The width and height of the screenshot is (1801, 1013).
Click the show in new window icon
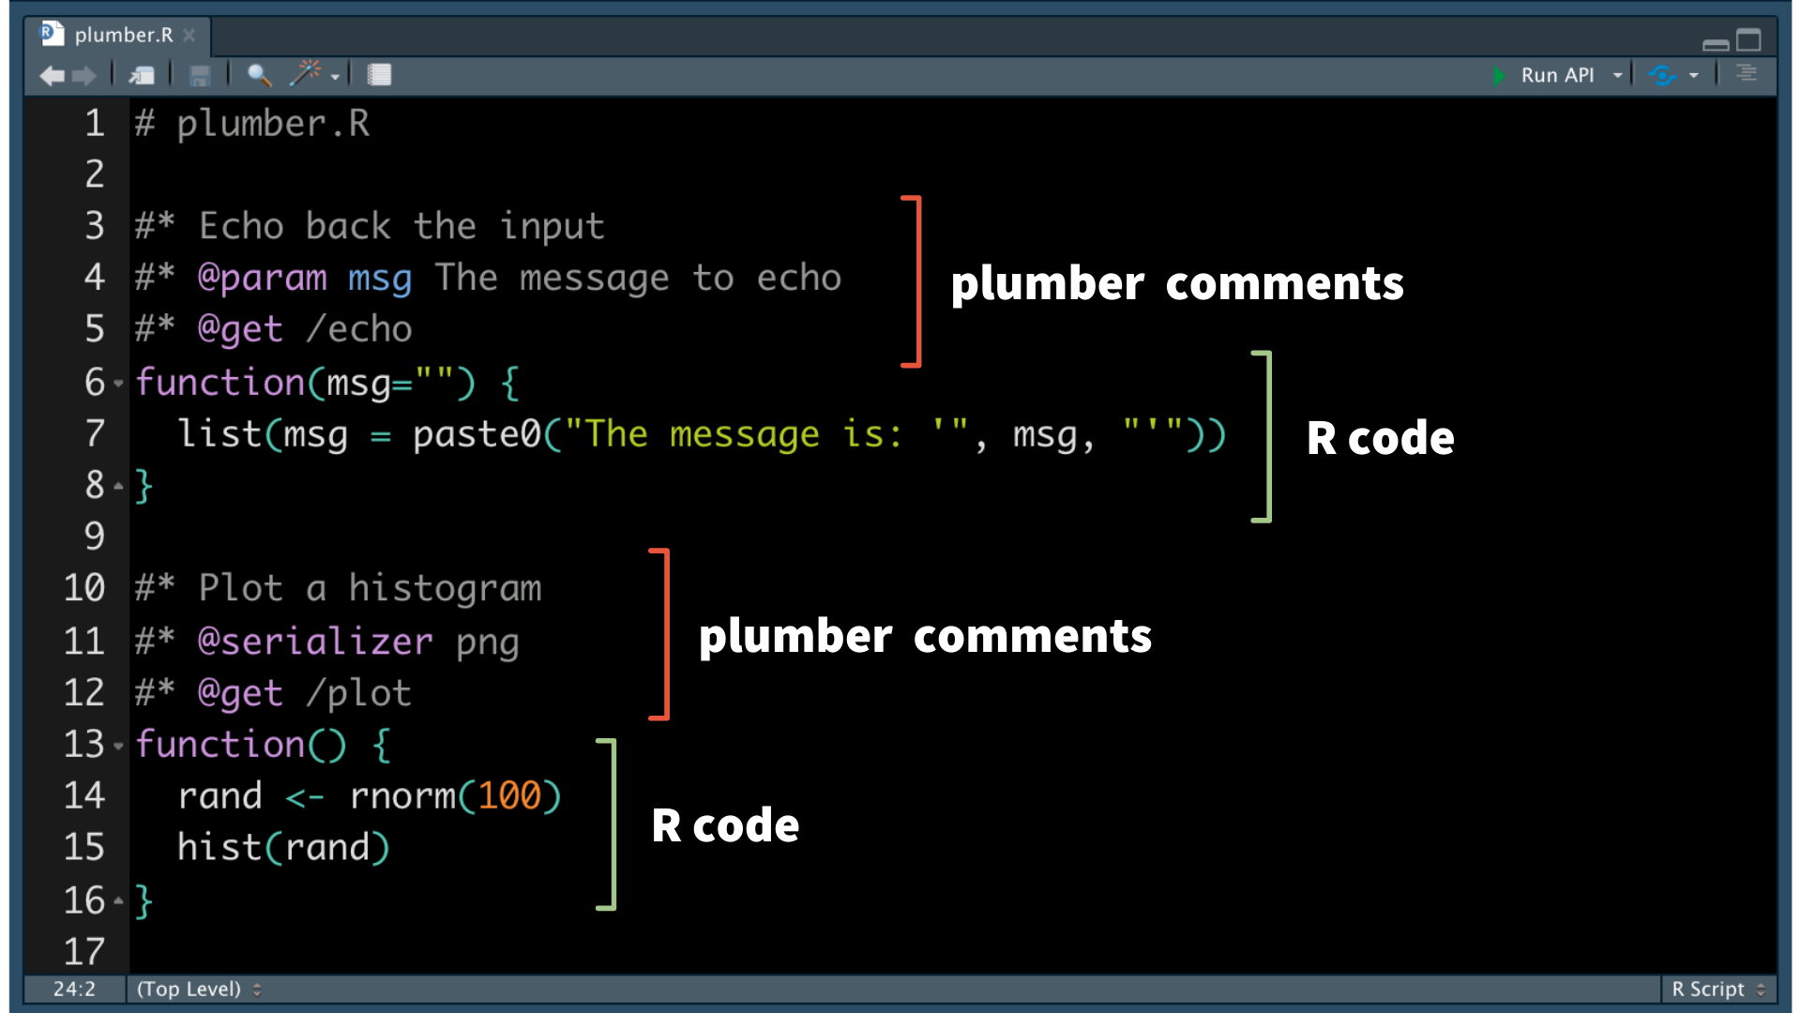pyautogui.click(x=142, y=76)
